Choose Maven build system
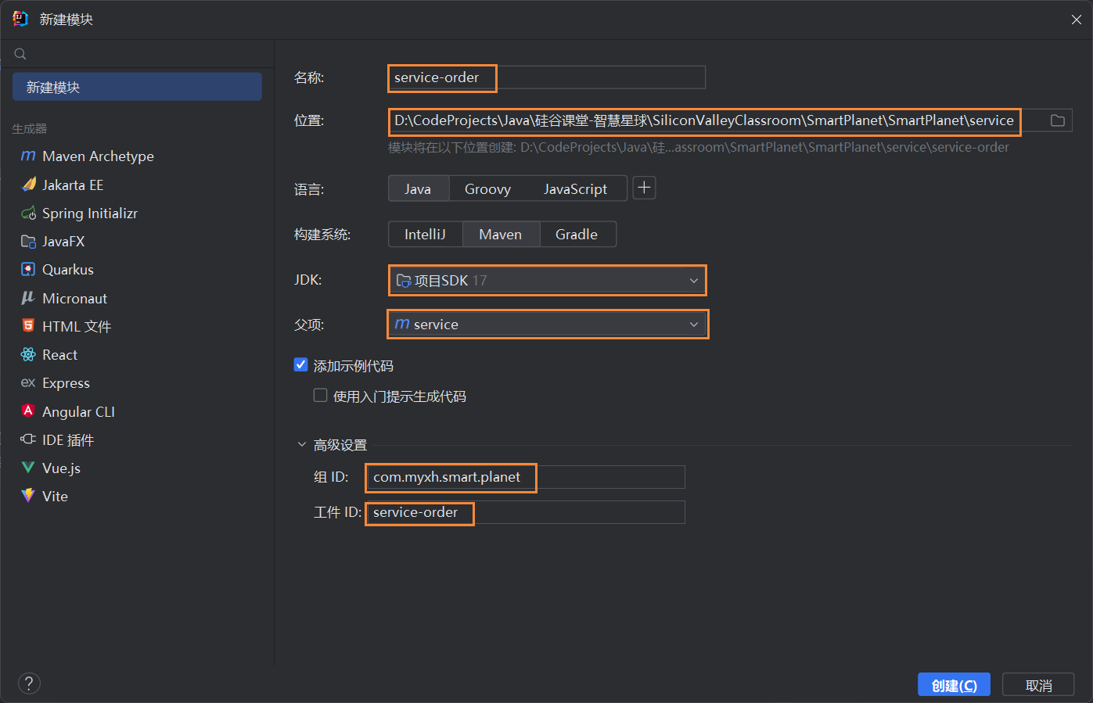 point(501,234)
